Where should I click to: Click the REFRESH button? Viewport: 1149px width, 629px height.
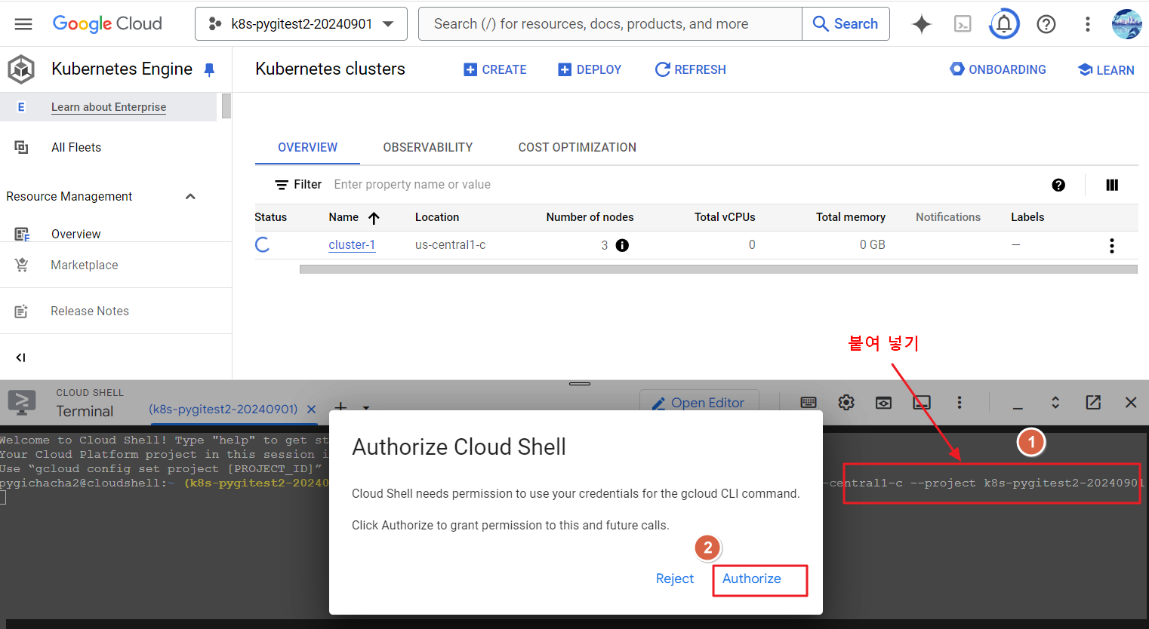pos(690,69)
